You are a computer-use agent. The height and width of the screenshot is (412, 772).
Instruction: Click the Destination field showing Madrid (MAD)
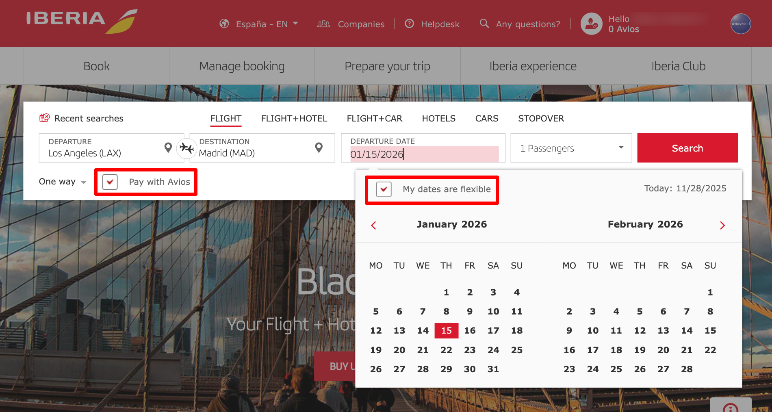(x=262, y=148)
